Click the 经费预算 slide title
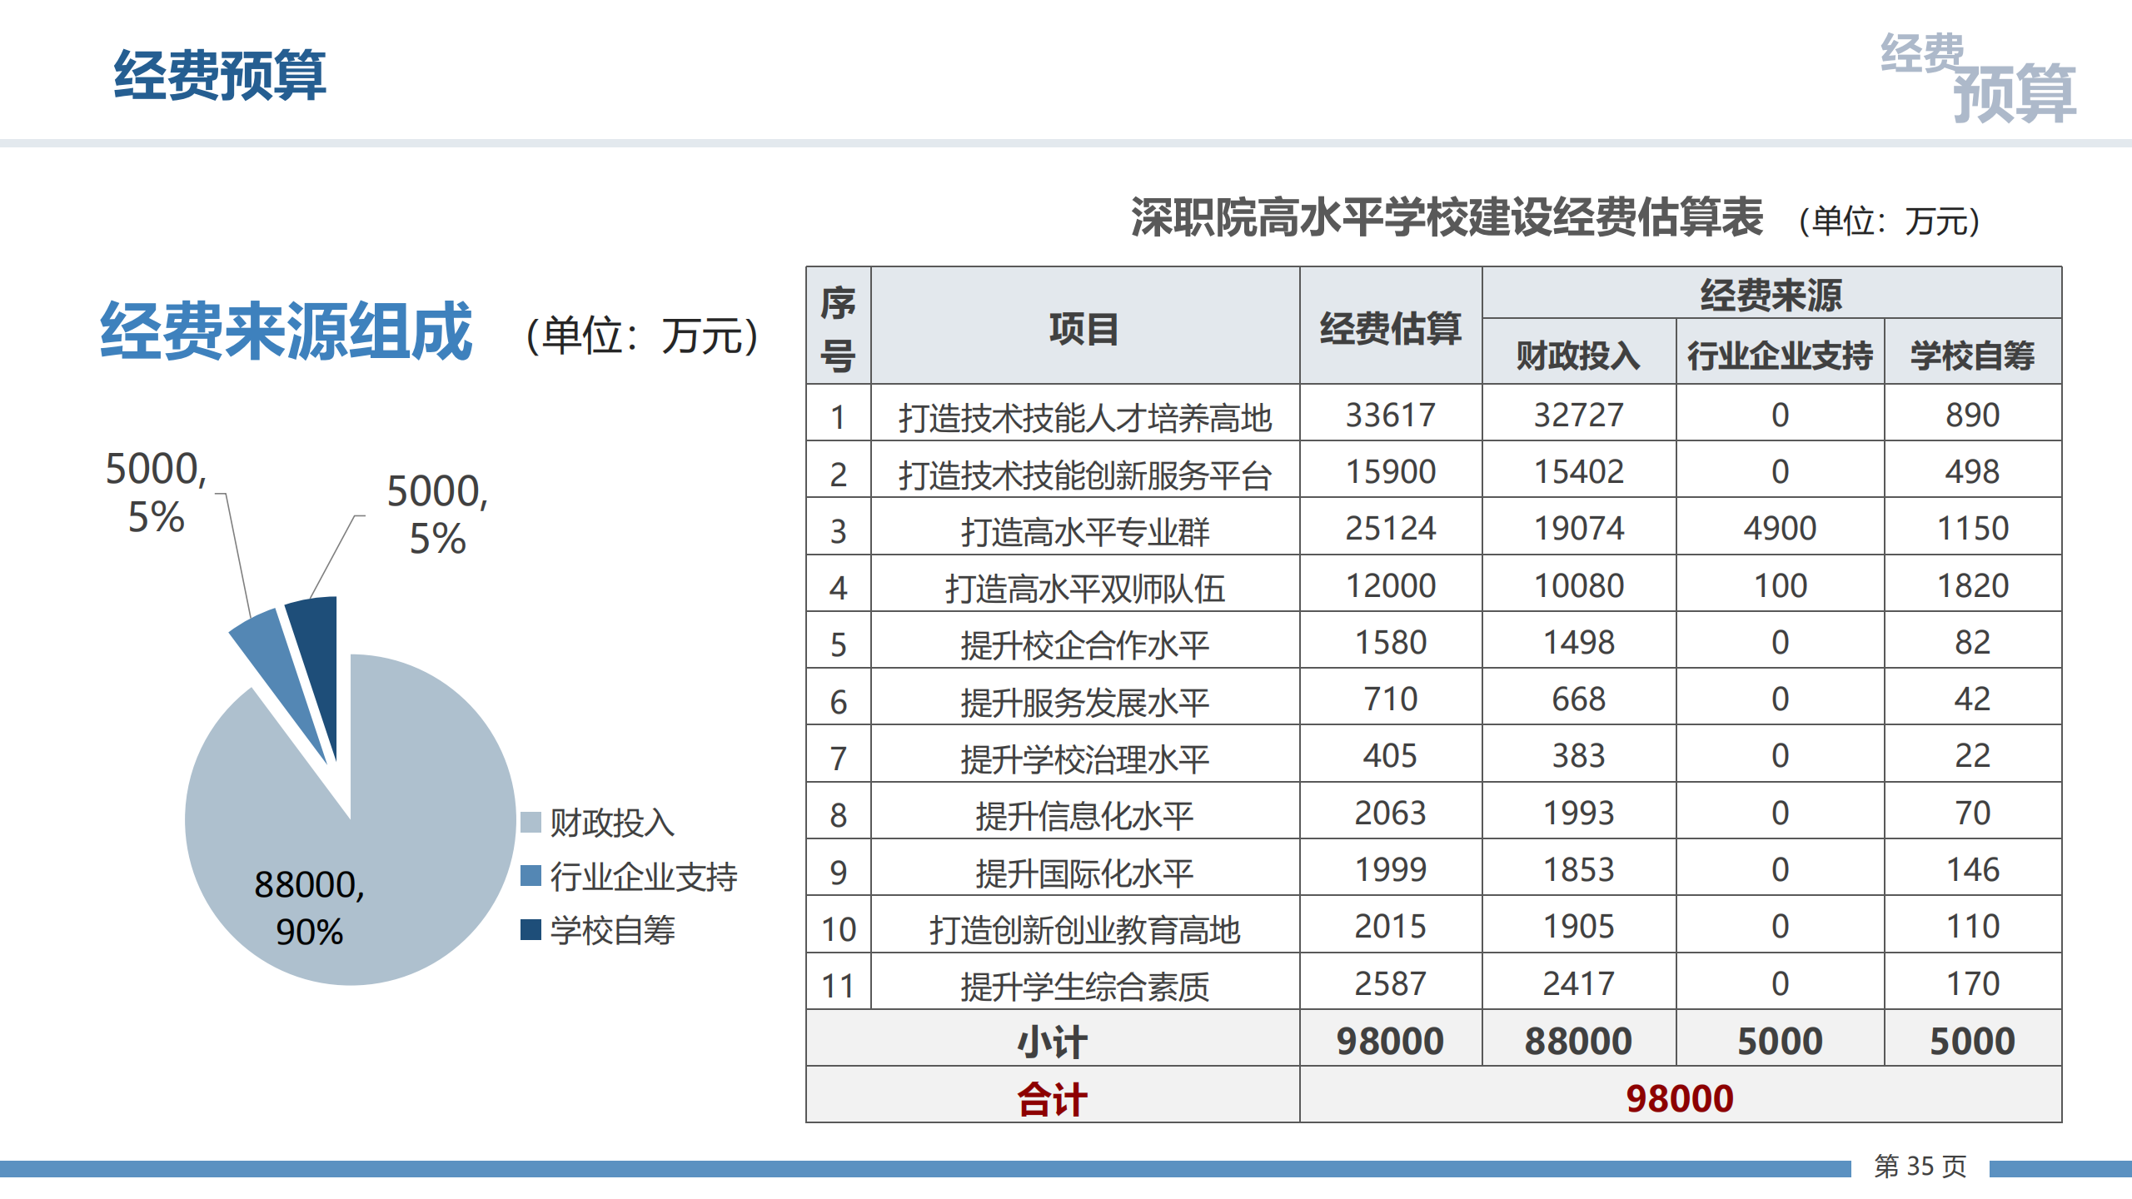The image size is (2132, 1199). [219, 76]
